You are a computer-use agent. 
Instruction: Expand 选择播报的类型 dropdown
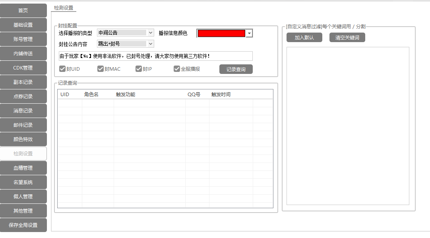(x=151, y=33)
